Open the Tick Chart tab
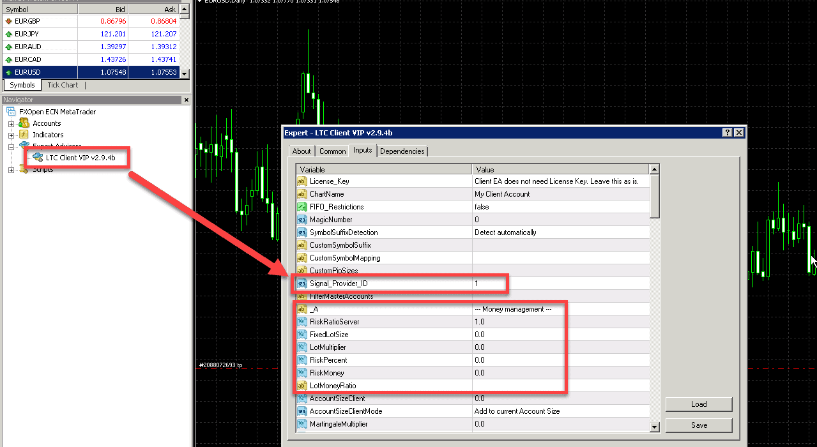Image resolution: width=817 pixels, height=447 pixels. coord(63,85)
